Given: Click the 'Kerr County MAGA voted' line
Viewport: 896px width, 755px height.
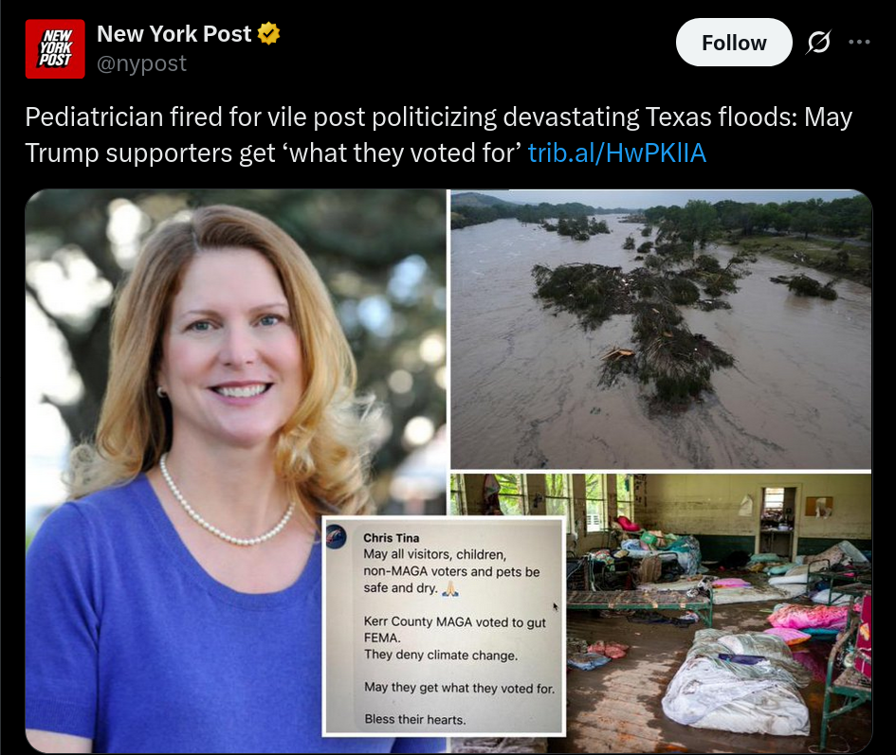Looking at the screenshot, I should (x=455, y=622).
